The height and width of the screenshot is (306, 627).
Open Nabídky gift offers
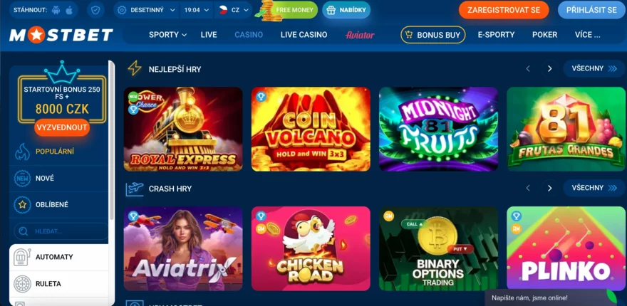tap(346, 10)
